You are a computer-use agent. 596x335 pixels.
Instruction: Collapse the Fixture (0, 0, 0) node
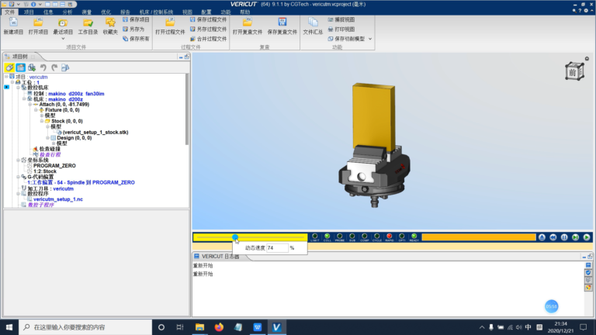[x=36, y=110]
